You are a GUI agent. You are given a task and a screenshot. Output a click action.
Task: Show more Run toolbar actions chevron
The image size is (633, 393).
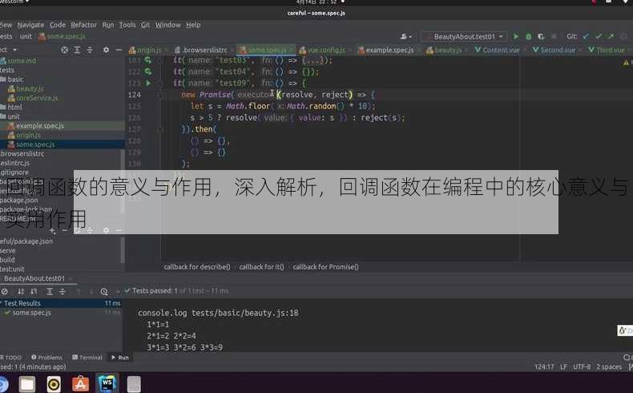118,291
